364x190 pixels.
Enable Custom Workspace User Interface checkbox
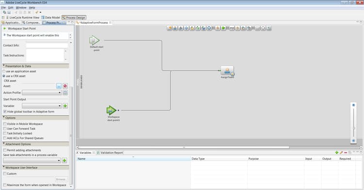pyautogui.click(x=5, y=174)
